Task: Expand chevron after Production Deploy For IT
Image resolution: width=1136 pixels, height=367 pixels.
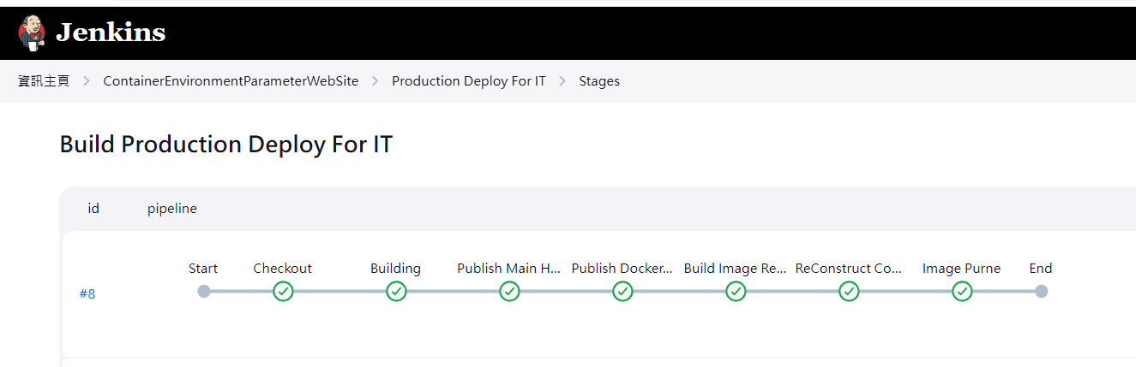Action: 562,81
